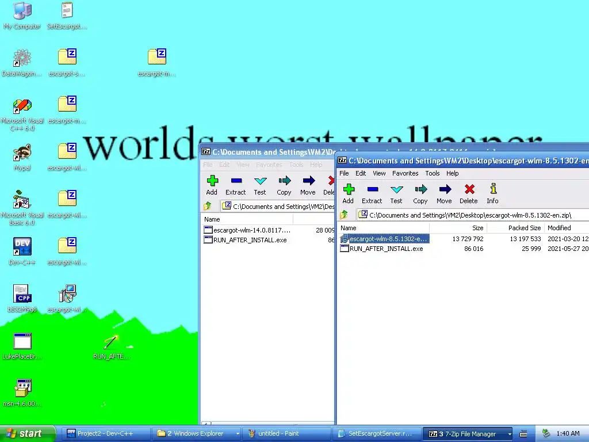Image resolution: width=589 pixels, height=442 pixels.
Task: Select RUN_AFTER_INSTALL.exe in background 7-Zip window
Action: [x=245, y=240]
